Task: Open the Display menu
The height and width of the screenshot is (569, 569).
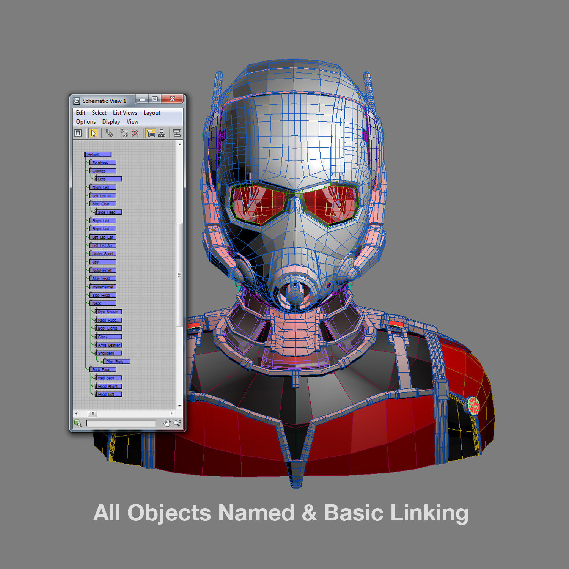Action: pyautogui.click(x=111, y=122)
